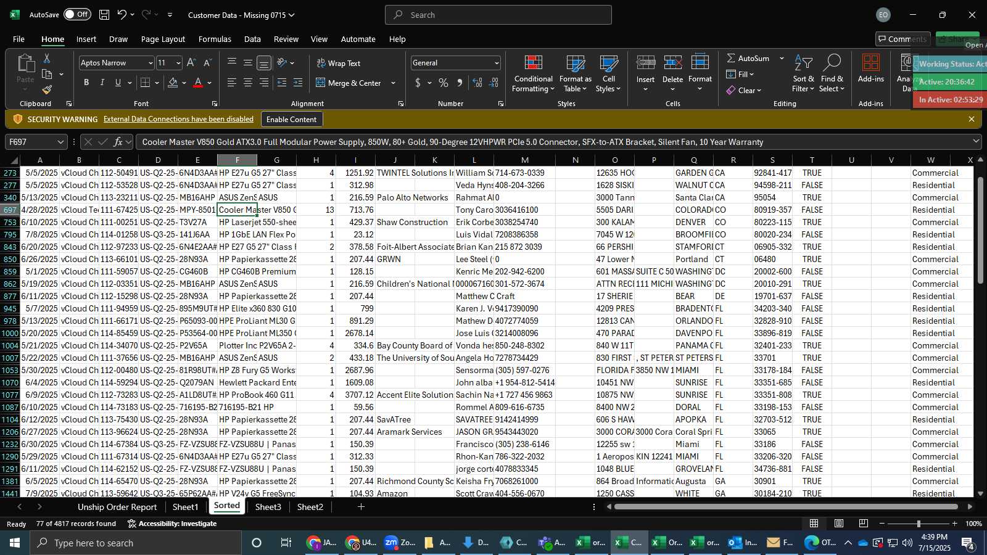Viewport: 987px width, 555px height.
Task: Click the Save icon in title bar
Action: [104, 15]
